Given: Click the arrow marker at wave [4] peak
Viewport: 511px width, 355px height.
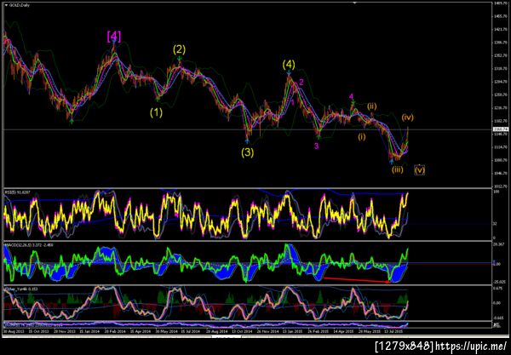Looking at the screenshot, I should (114, 41).
